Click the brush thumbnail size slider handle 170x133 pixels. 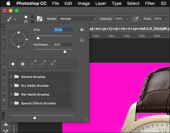35,118
